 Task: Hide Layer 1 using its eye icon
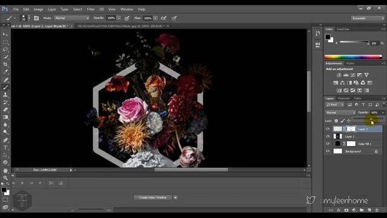pyautogui.click(x=328, y=136)
